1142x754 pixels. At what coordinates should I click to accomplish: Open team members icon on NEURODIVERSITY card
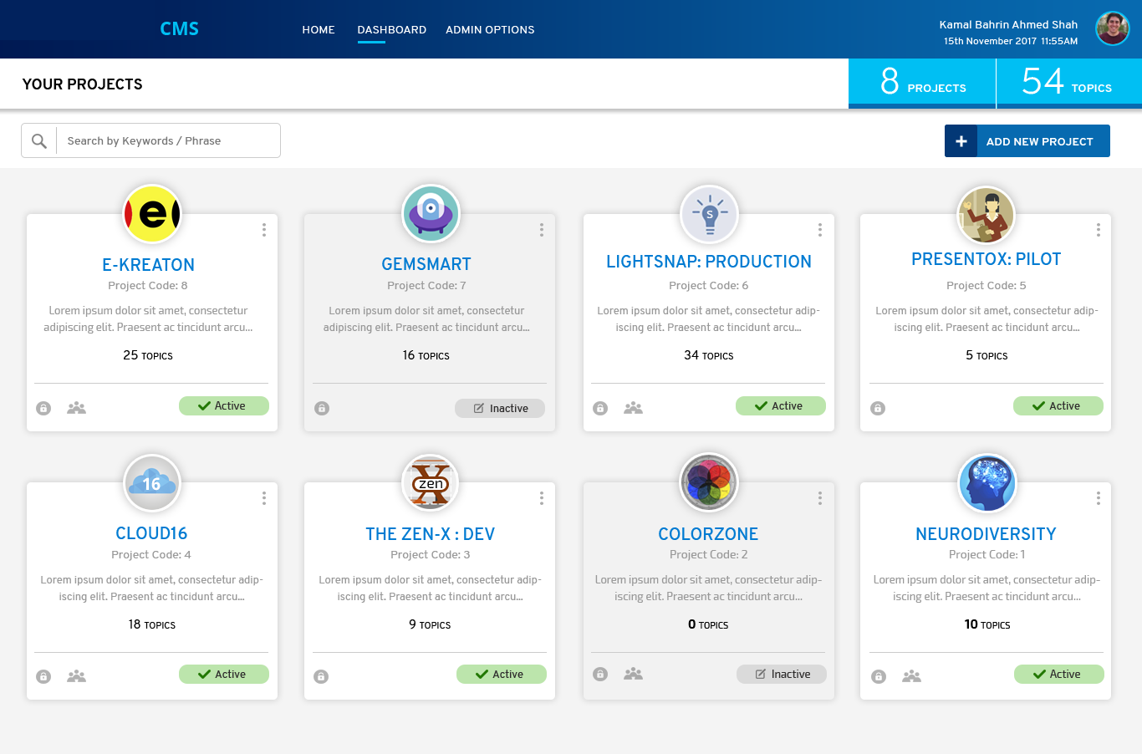tap(911, 676)
